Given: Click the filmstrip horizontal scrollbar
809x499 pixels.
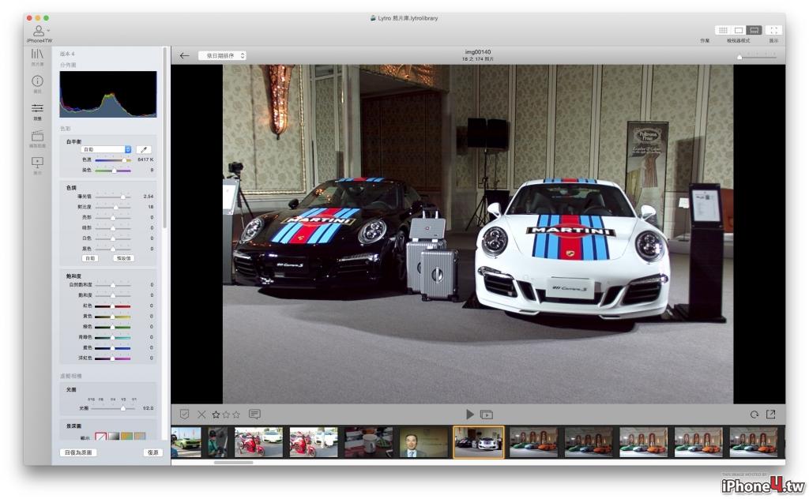Looking at the screenshot, I should (233, 463).
